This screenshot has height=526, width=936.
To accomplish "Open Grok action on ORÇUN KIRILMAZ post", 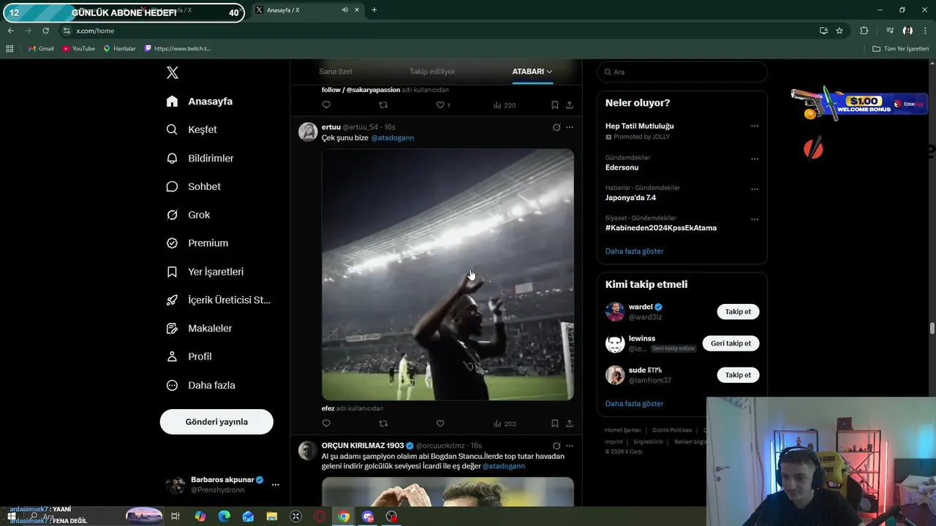I will (556, 446).
